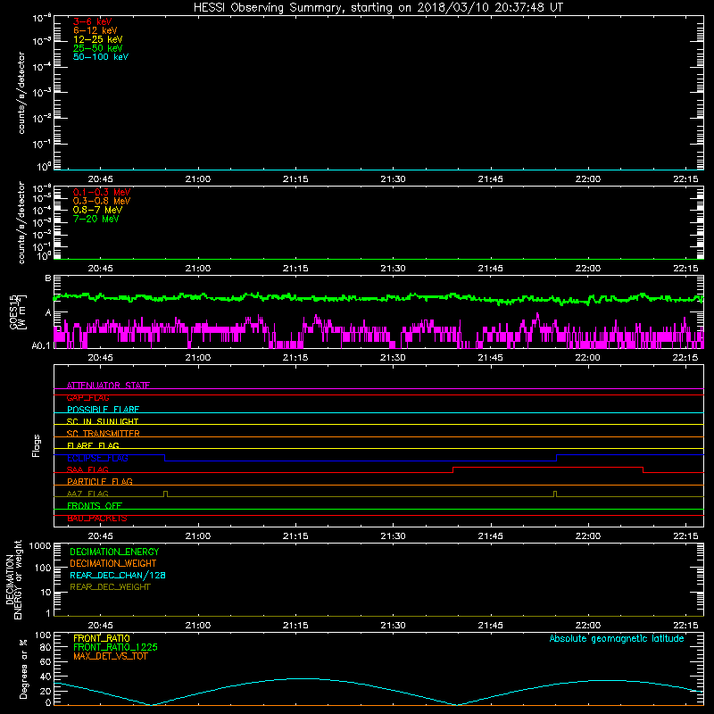
Task: Click the HESSI Observing Summary title text
Action: click(378, 8)
